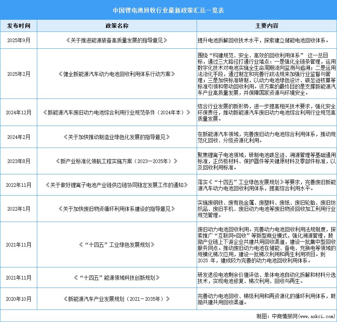Click the 2024年12月 date cell

(19, 113)
